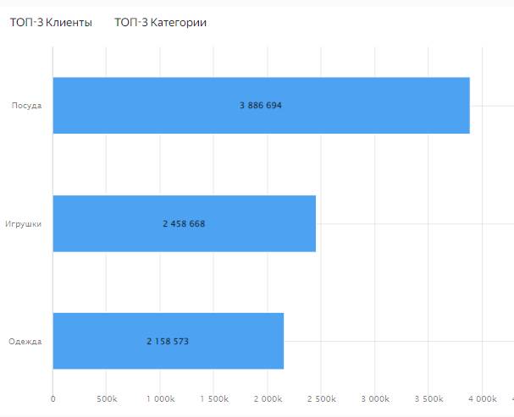
Task: Select the 2 458 668 data label
Action: (184, 223)
